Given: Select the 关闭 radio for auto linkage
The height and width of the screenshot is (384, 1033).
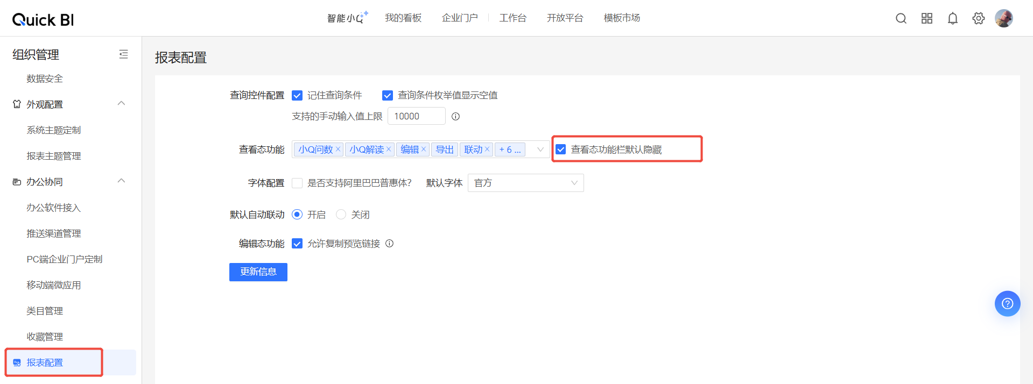Looking at the screenshot, I should (341, 215).
